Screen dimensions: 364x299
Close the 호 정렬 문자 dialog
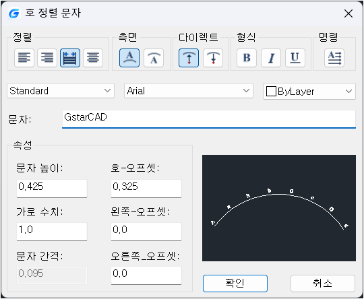[x=348, y=13]
